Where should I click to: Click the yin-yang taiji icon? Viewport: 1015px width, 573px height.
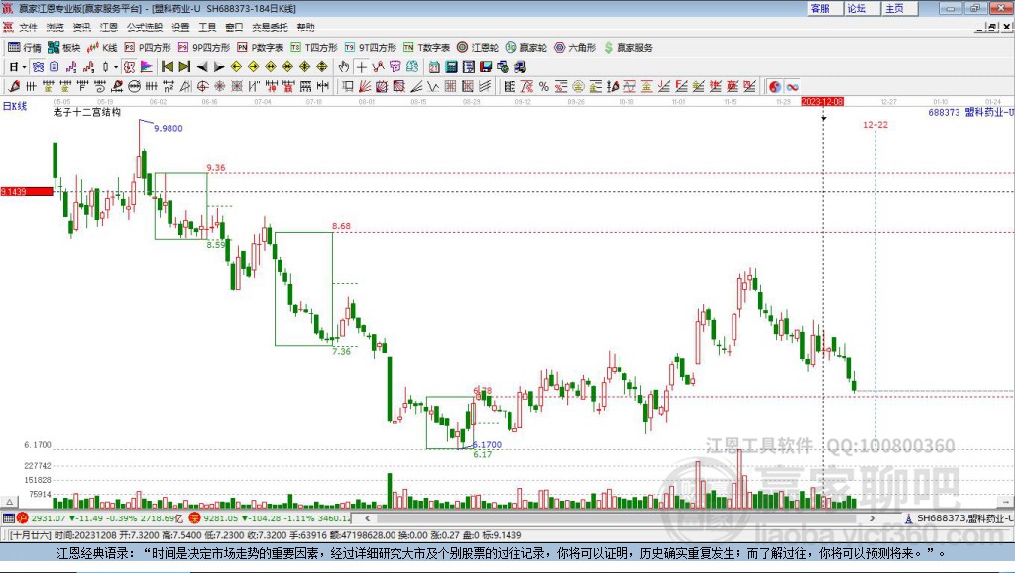(x=775, y=87)
